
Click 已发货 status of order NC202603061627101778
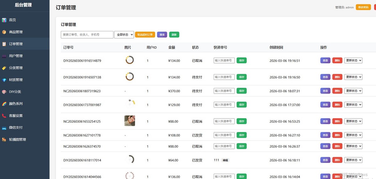(x=197, y=135)
